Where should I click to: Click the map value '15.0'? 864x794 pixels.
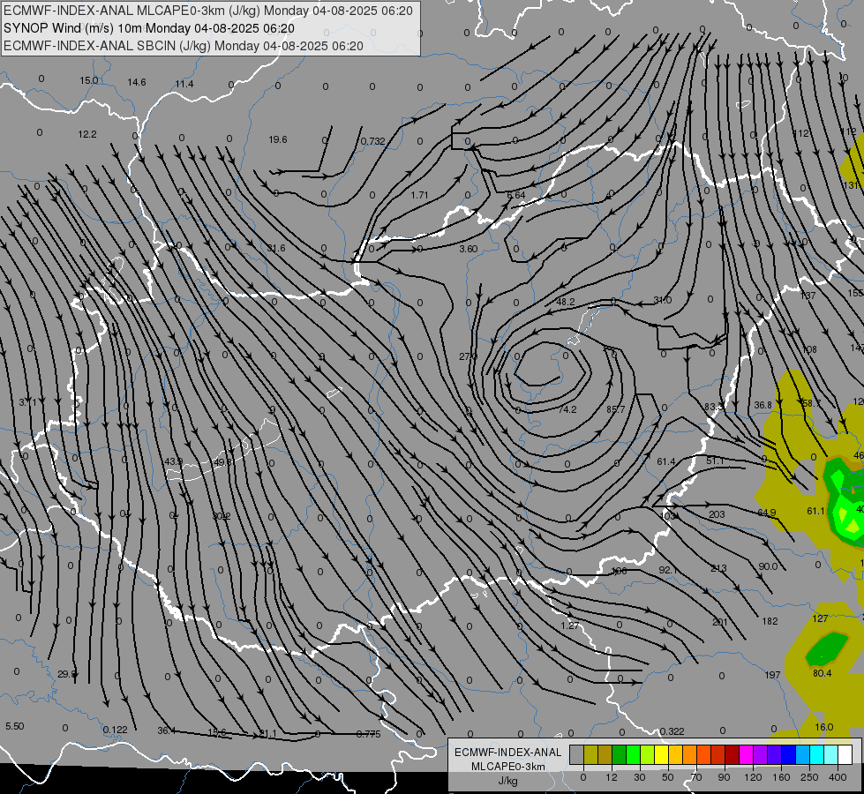[x=89, y=80]
